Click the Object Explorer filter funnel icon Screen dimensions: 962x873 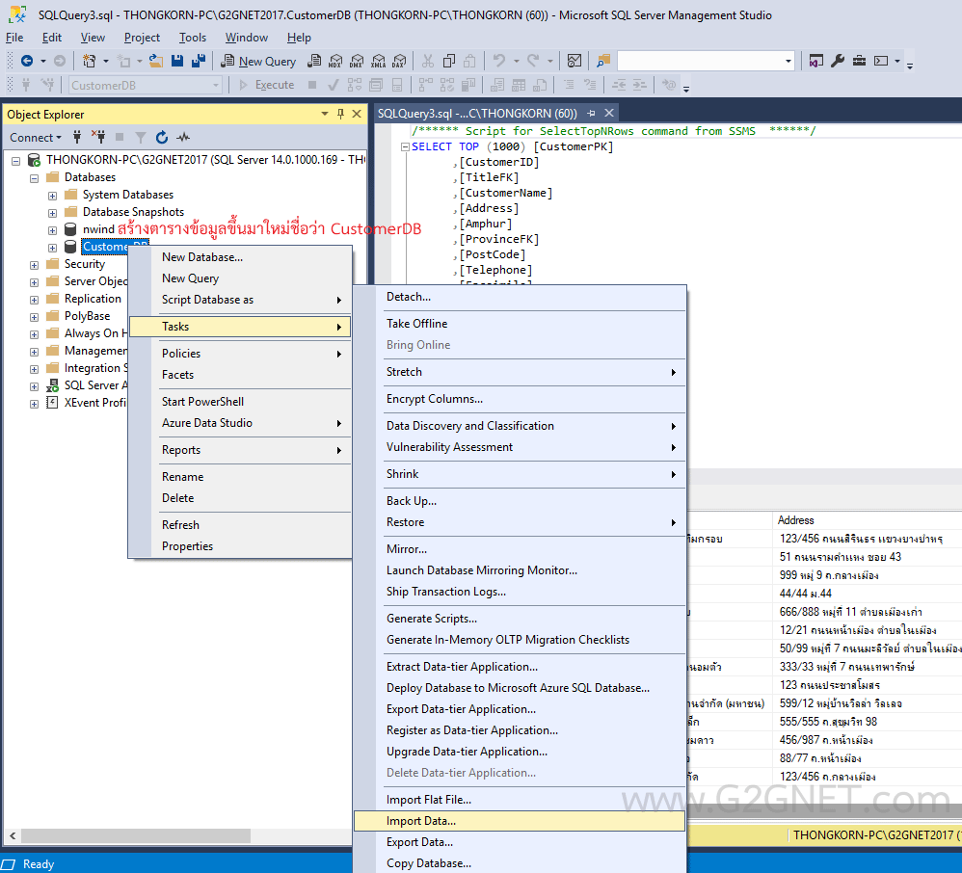pos(141,137)
